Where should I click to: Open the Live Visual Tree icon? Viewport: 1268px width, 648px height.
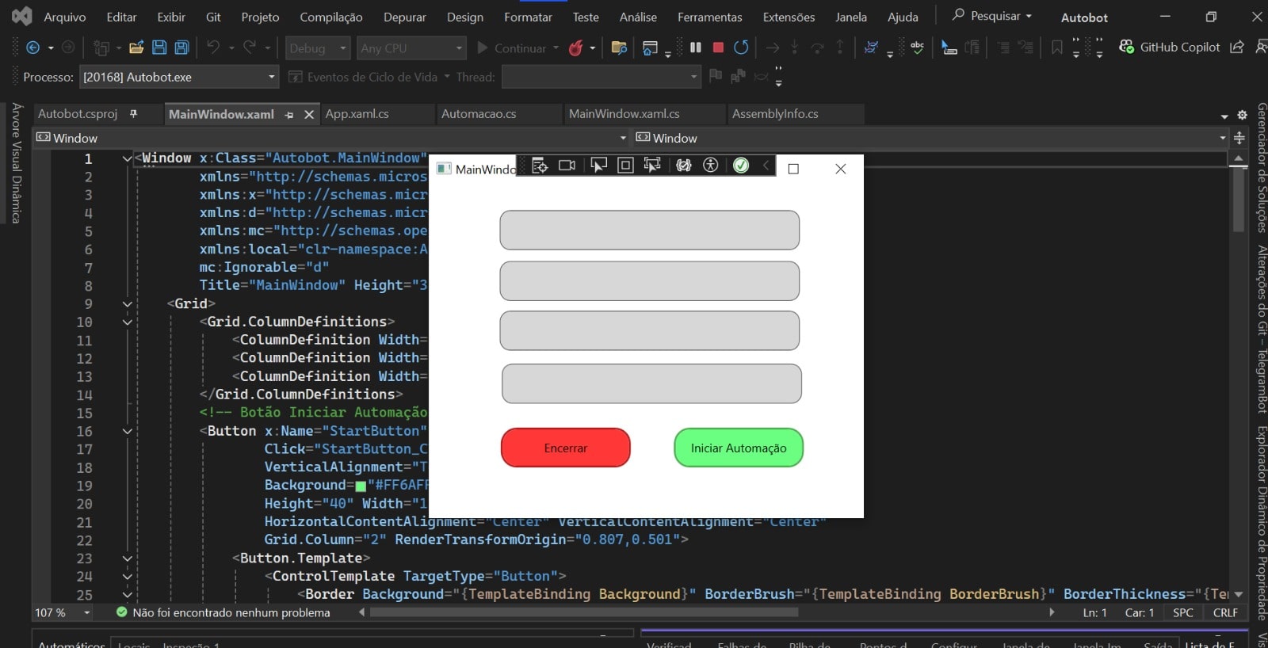[540, 165]
